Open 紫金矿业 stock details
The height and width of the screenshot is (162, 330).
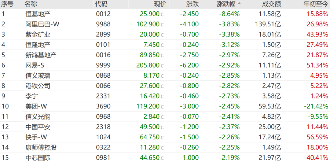[x=38, y=35]
